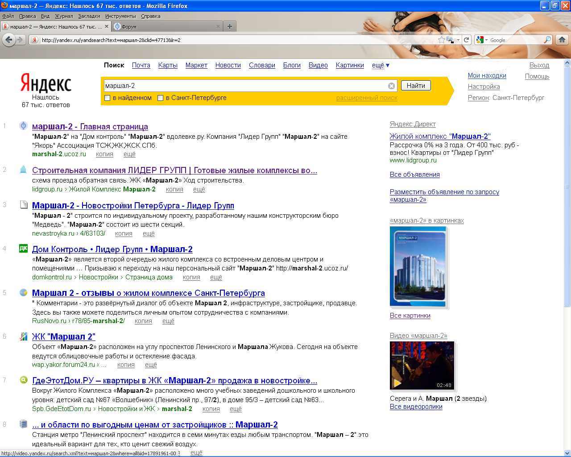This screenshot has width=571, height=457.
Task: Expand «ещё» under nevastroyka.ru result
Action: pos(149,233)
